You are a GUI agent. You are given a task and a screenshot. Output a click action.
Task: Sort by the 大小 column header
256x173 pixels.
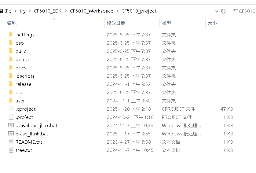212,23
